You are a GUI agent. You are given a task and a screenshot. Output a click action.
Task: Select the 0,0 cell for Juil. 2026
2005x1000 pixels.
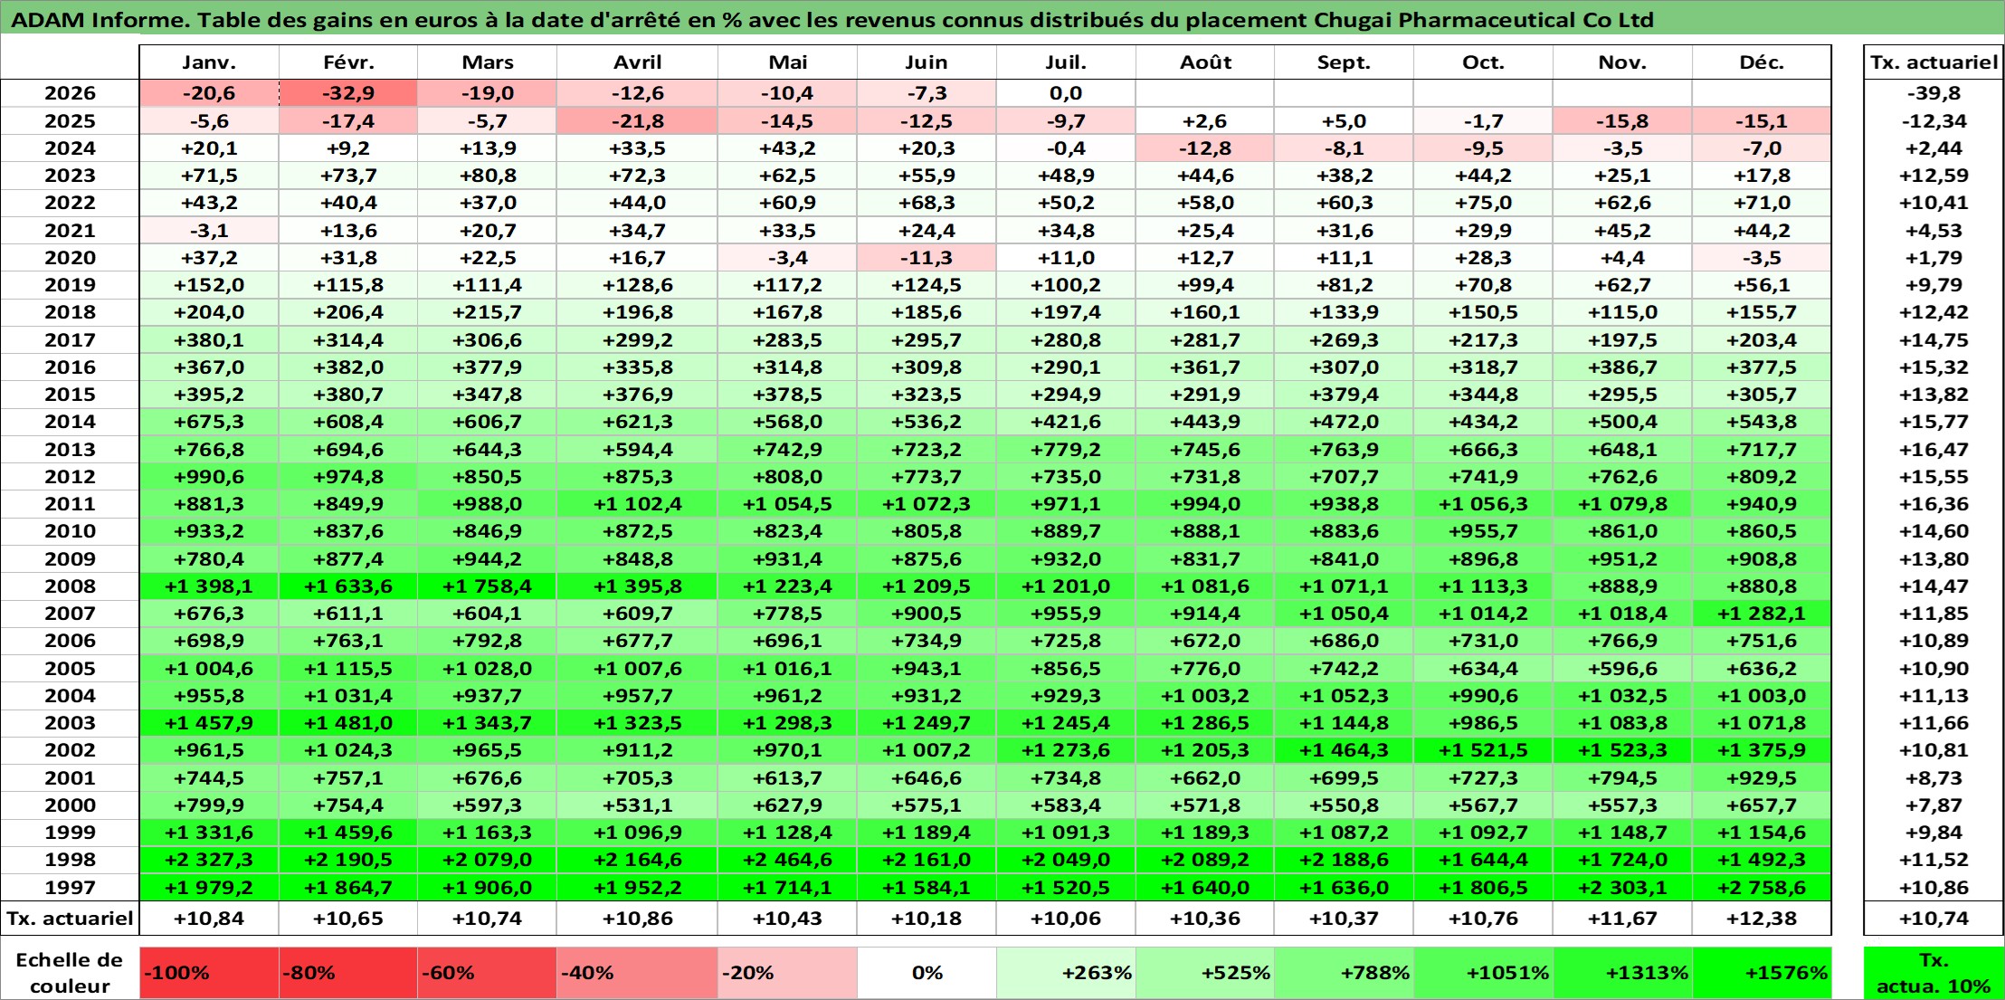tap(1066, 93)
